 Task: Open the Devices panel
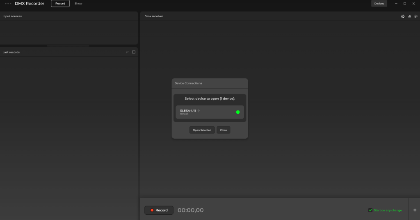click(x=379, y=4)
